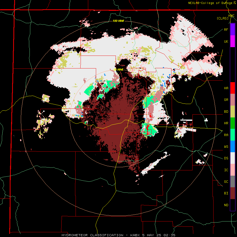
Task: Click the [CLAS] units label
Action: (x=223, y=18)
